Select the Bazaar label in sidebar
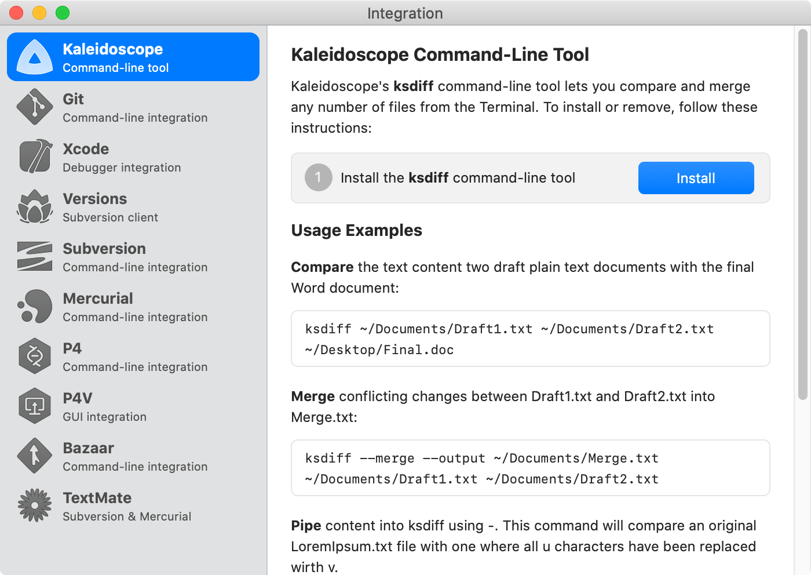The image size is (811, 575). coord(89,448)
